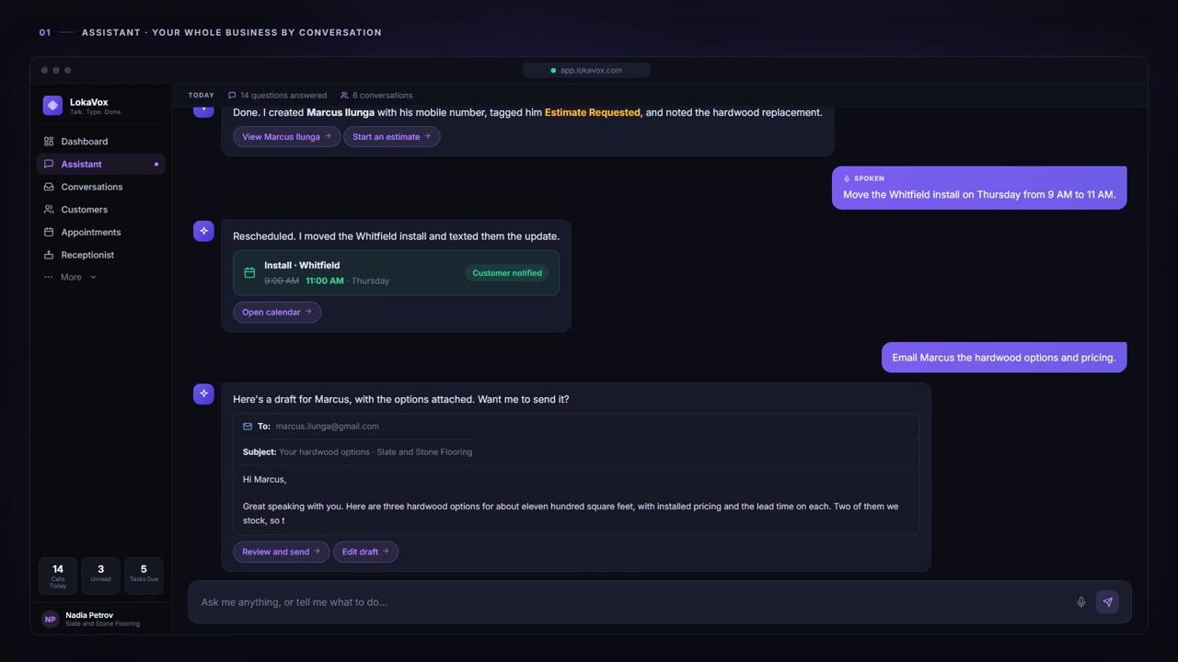
Task: Click the conversations people icon in header
Action: click(x=344, y=96)
